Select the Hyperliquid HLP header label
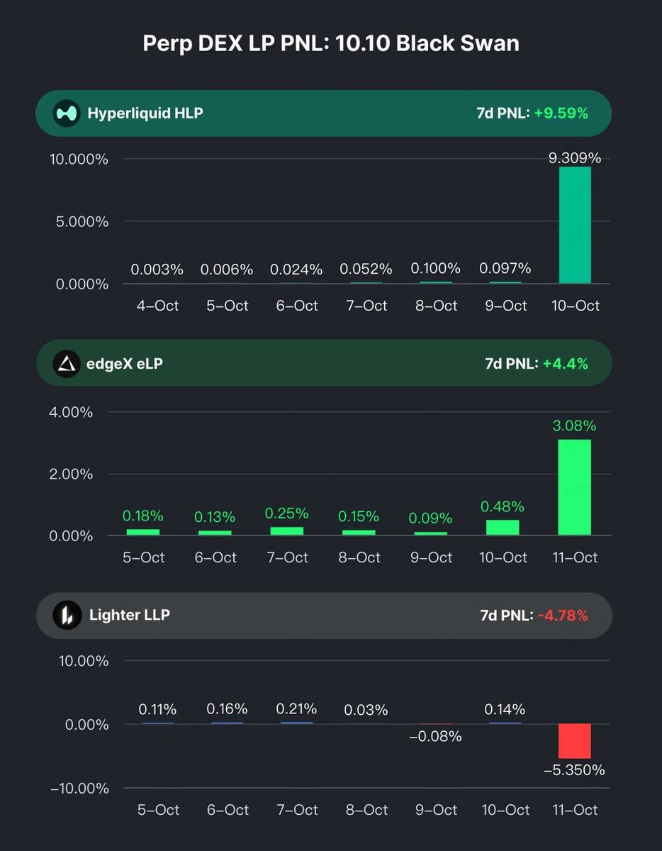Image resolution: width=662 pixels, height=851 pixels. (145, 113)
